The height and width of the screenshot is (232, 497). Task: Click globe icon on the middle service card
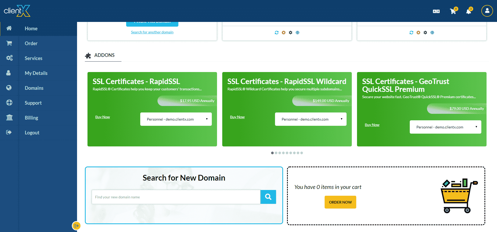coord(297,33)
